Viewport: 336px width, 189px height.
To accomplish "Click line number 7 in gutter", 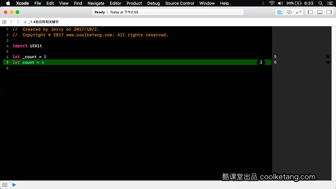I will pyautogui.click(x=7, y=62).
